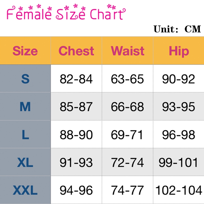This screenshot has width=204, height=204.
Task: Click hip value 90-92
Action: click(x=179, y=79)
